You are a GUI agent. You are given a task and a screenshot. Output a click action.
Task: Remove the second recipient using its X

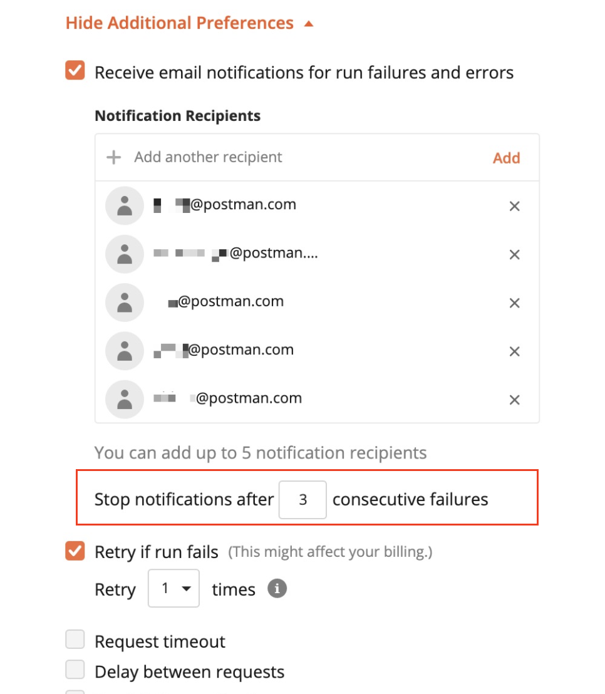pos(514,254)
